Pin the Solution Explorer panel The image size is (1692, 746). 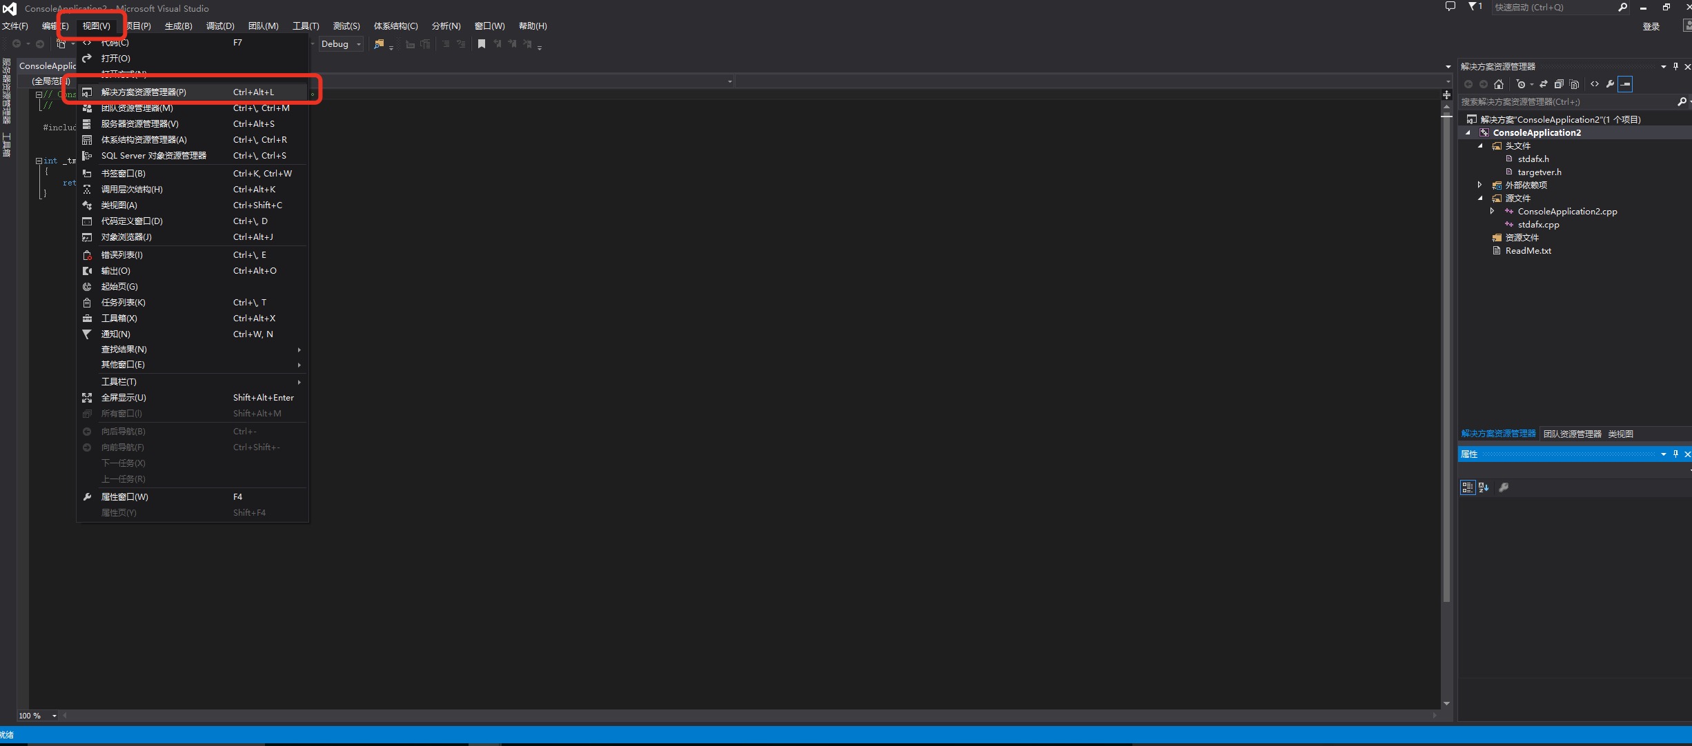[1675, 66]
